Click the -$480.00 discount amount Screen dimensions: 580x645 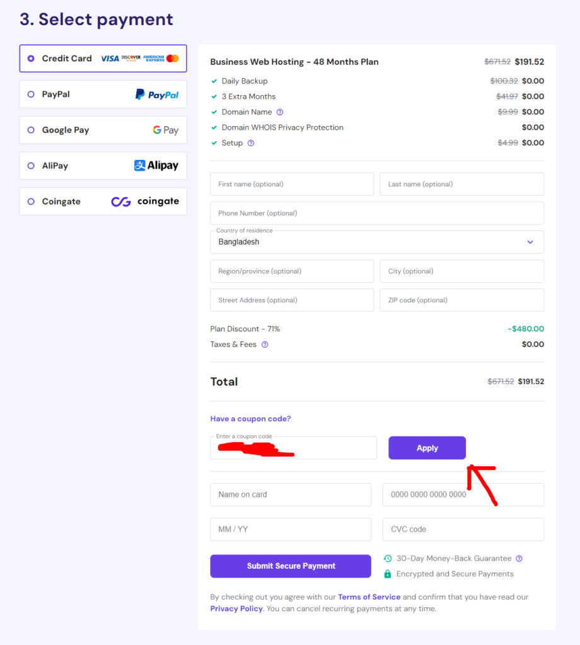point(526,329)
